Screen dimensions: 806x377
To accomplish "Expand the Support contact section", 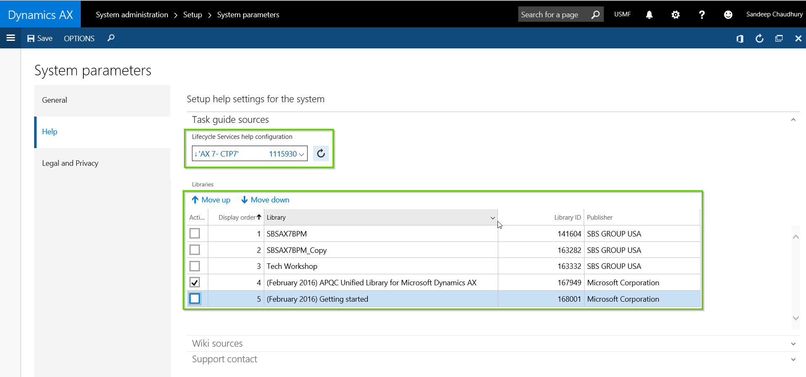I will (793, 359).
